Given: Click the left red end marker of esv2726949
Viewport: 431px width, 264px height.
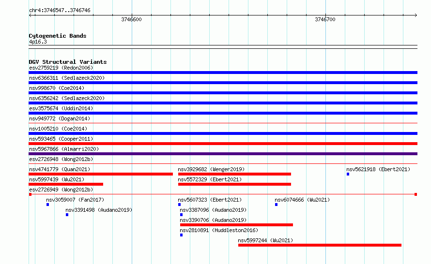Looking at the screenshot, I should 30,194.
